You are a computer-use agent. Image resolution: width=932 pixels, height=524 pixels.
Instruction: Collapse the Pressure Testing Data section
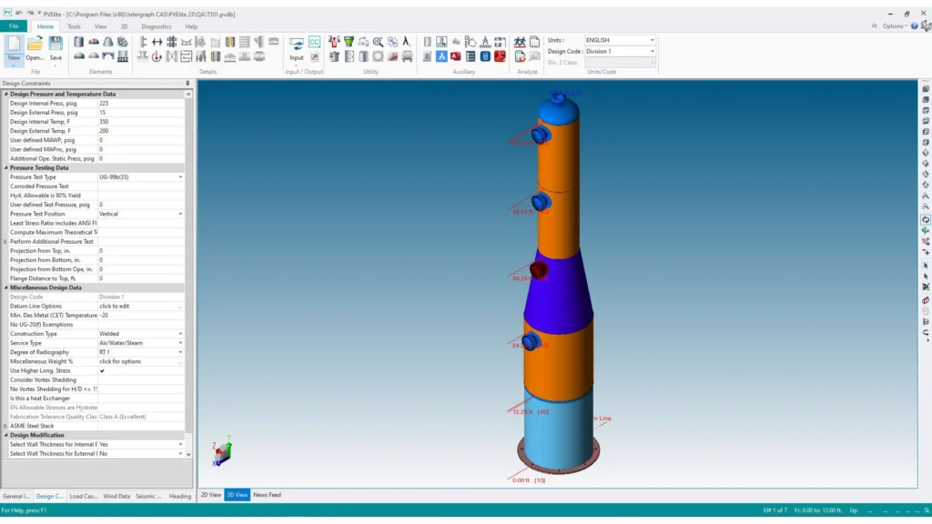(x=5, y=167)
